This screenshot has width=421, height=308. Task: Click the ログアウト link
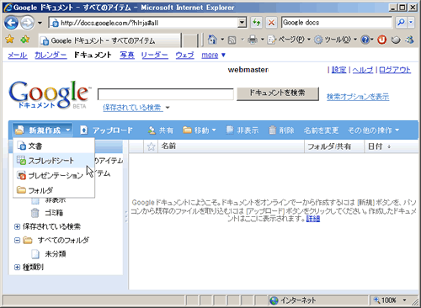tap(395, 70)
